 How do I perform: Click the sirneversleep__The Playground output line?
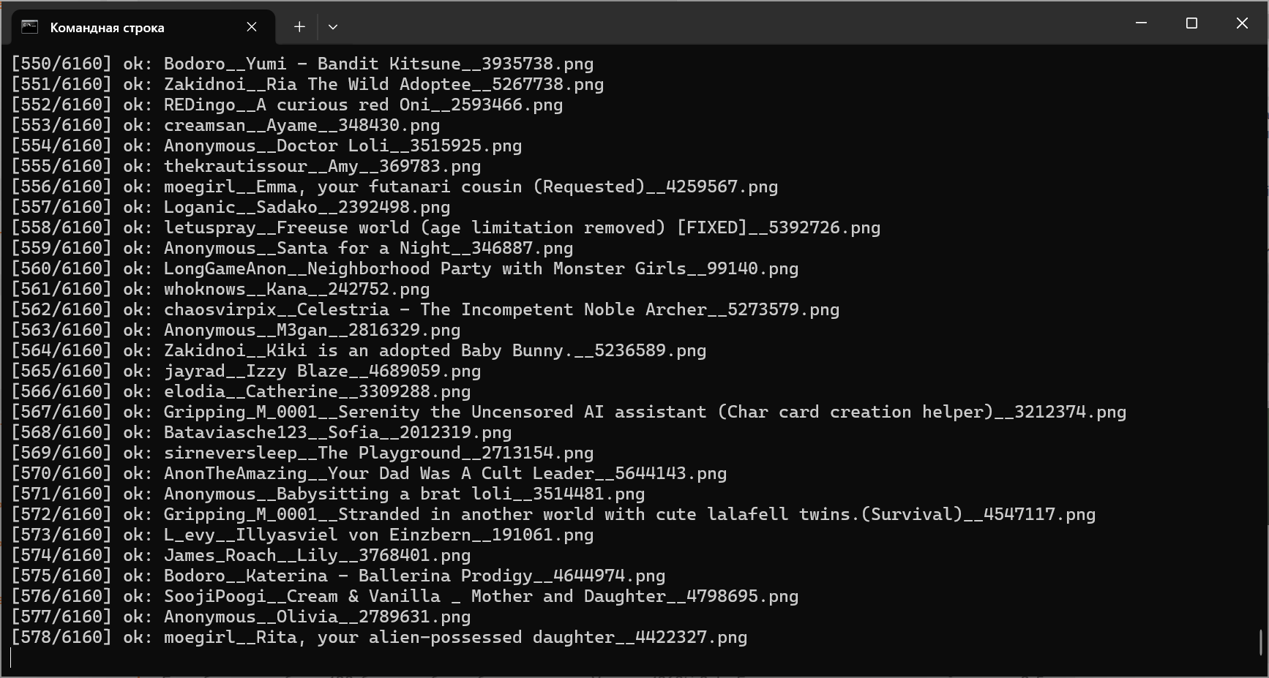(x=302, y=453)
